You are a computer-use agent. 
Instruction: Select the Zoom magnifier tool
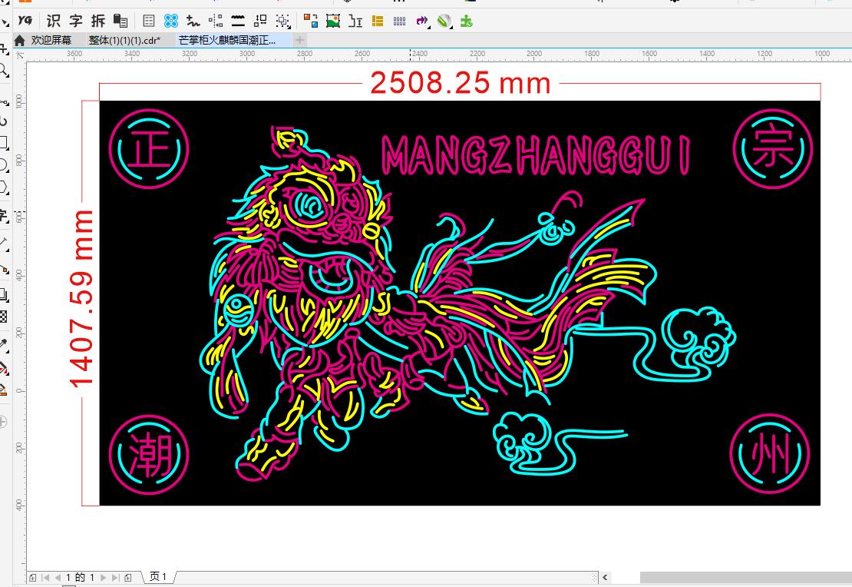tap(5, 71)
